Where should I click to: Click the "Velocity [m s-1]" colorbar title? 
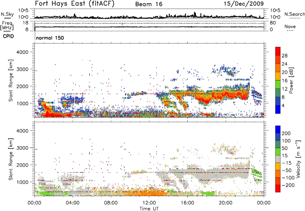pyautogui.click(x=299, y=159)
